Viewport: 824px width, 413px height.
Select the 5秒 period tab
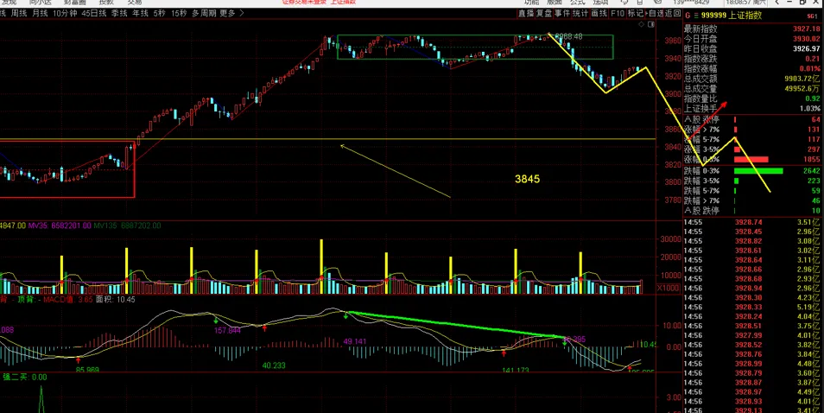(x=159, y=13)
